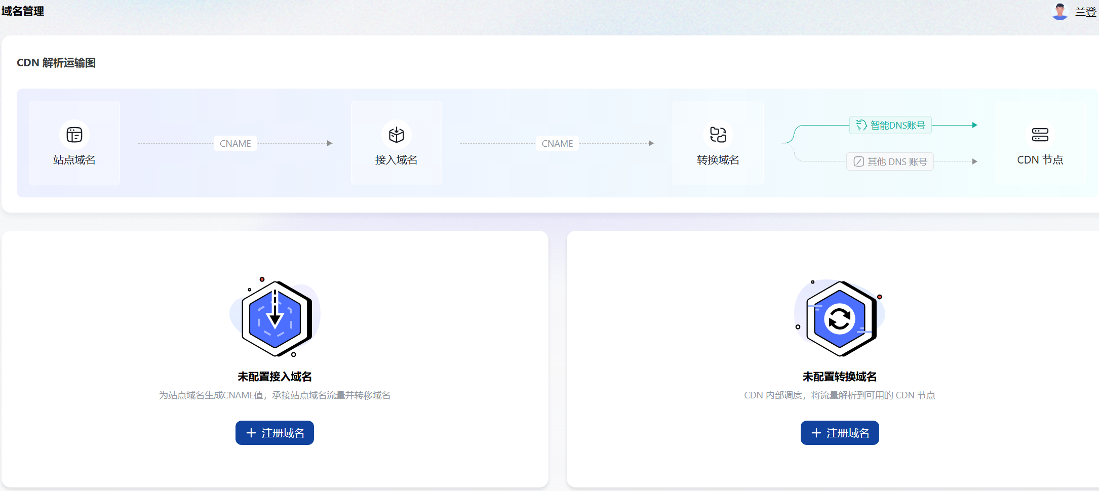Image resolution: width=1099 pixels, height=491 pixels.
Task: Click the CDN 节点 server icon
Action: pos(1040,135)
